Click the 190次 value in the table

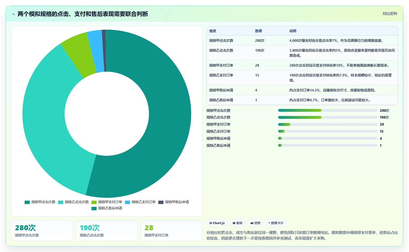click(x=260, y=51)
